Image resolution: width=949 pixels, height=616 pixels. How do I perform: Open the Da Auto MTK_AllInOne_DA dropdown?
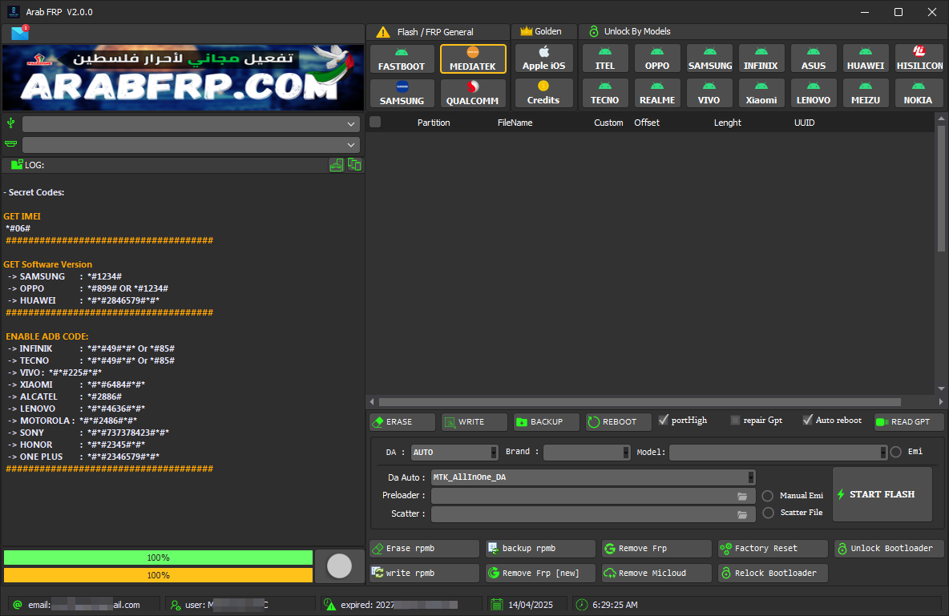click(x=593, y=477)
